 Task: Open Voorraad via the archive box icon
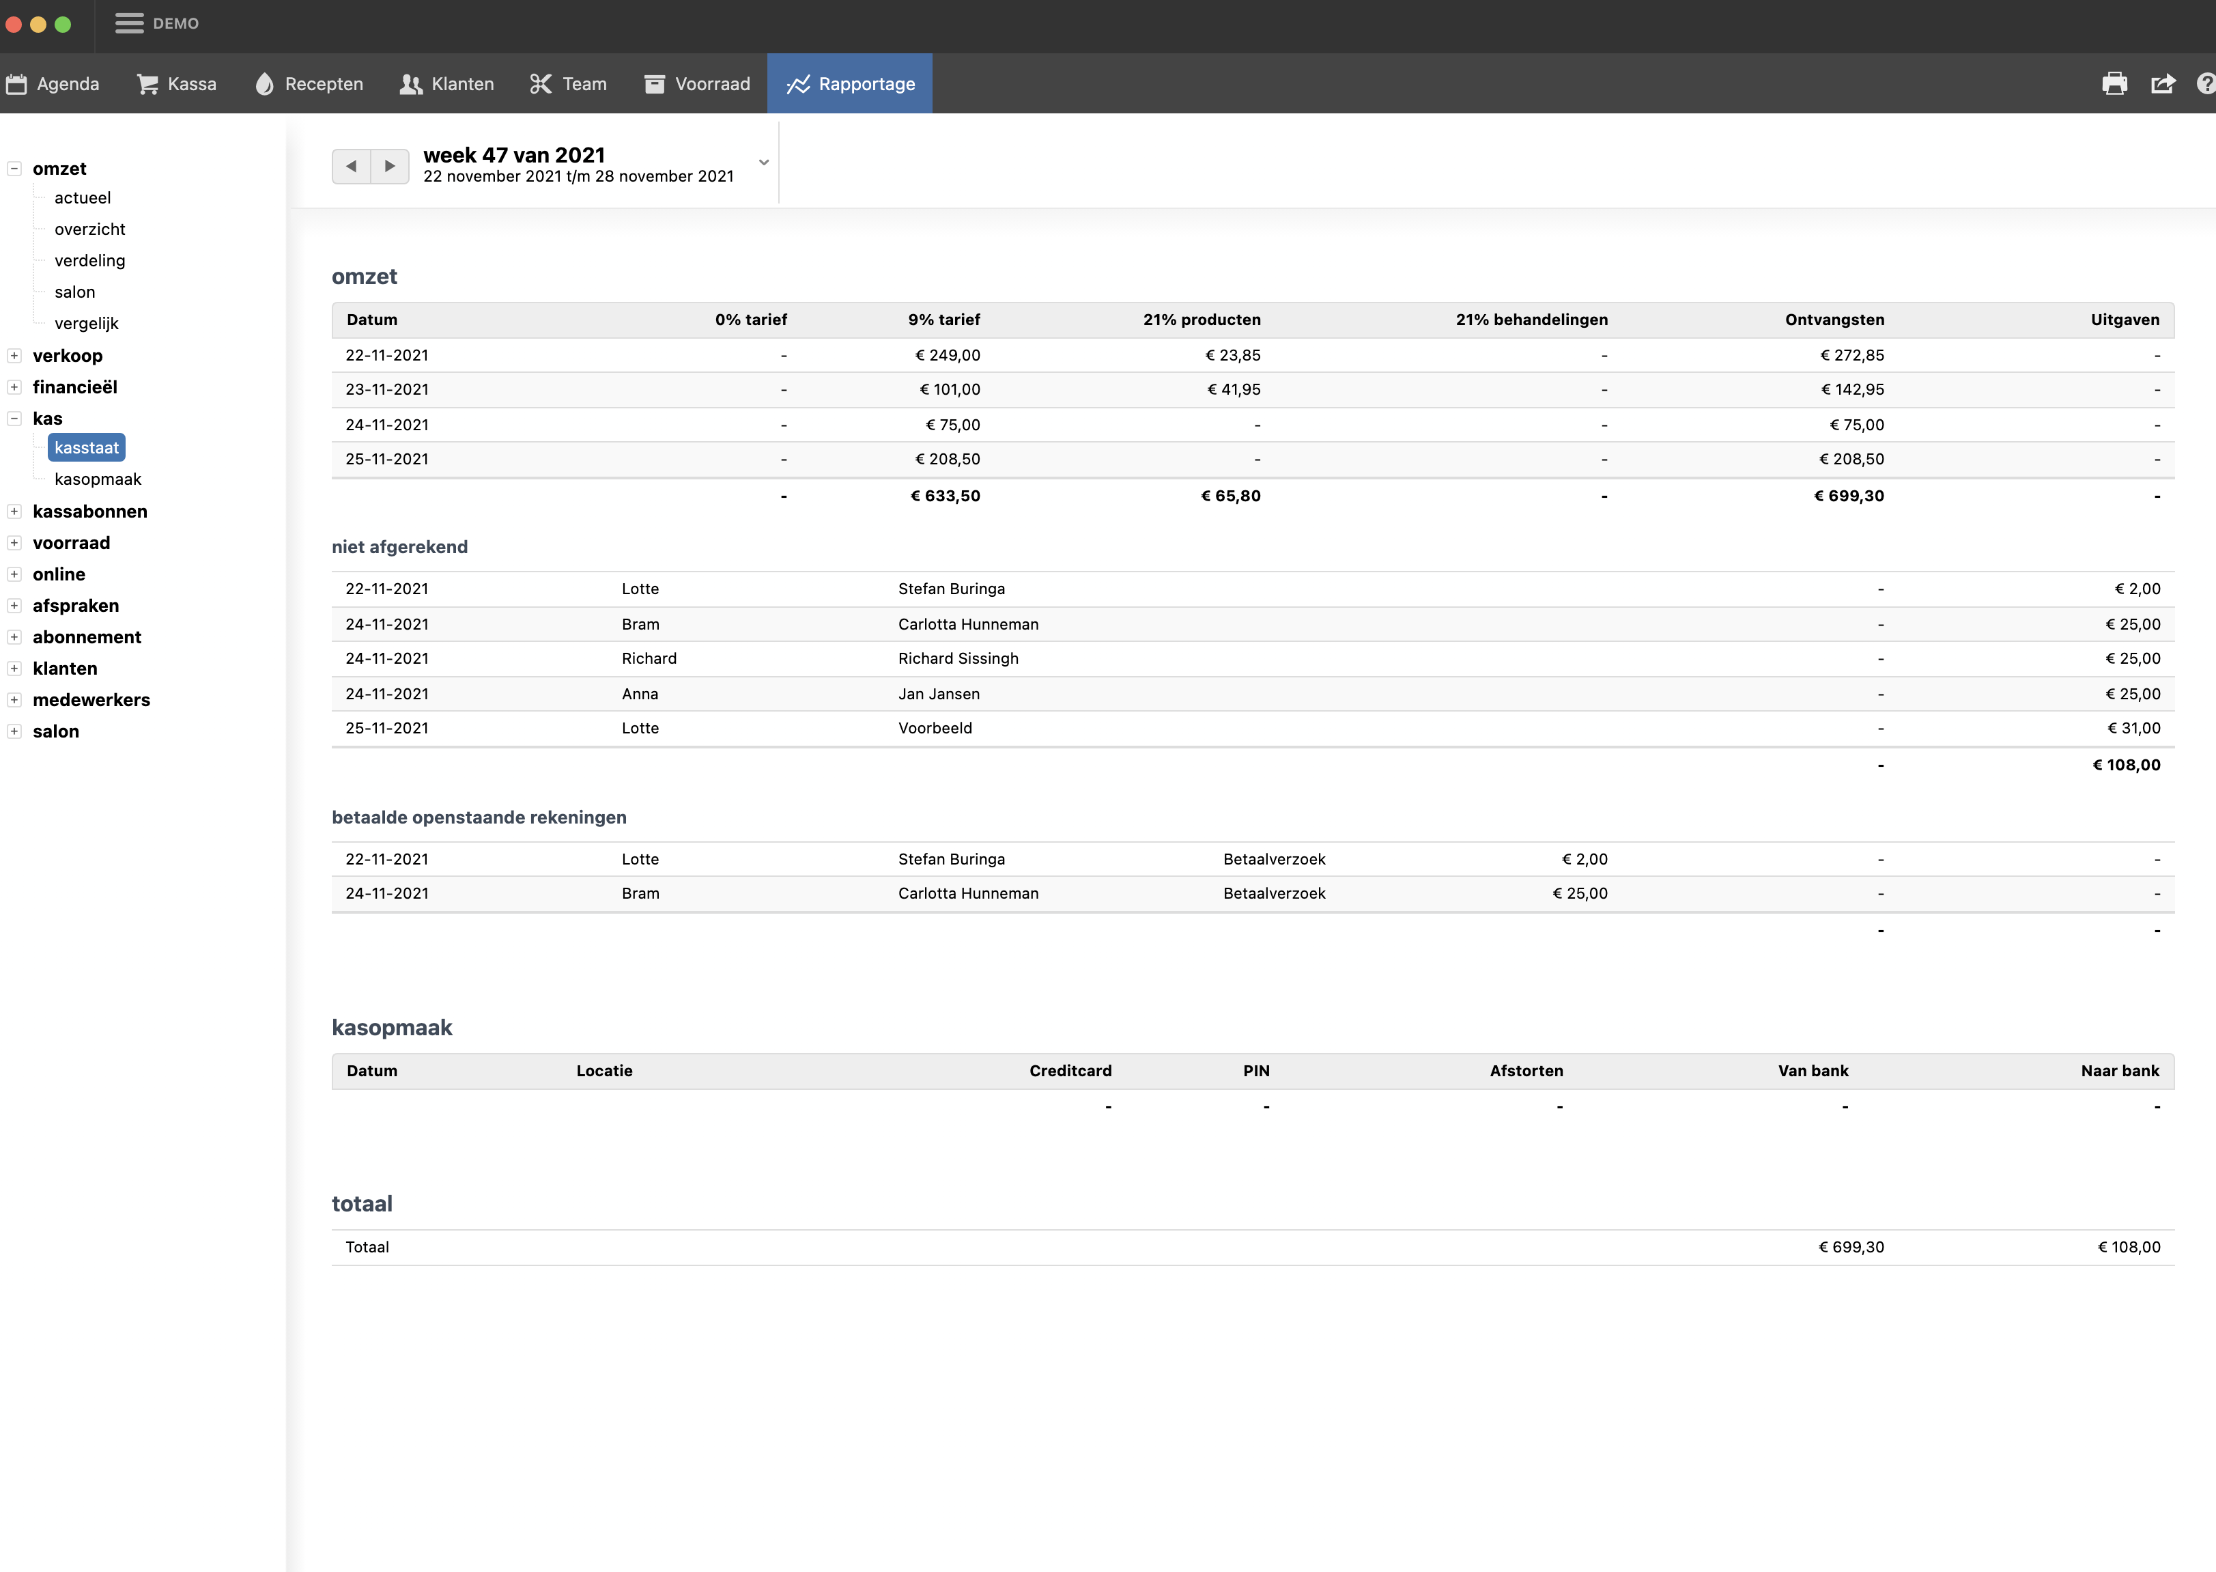(x=654, y=84)
